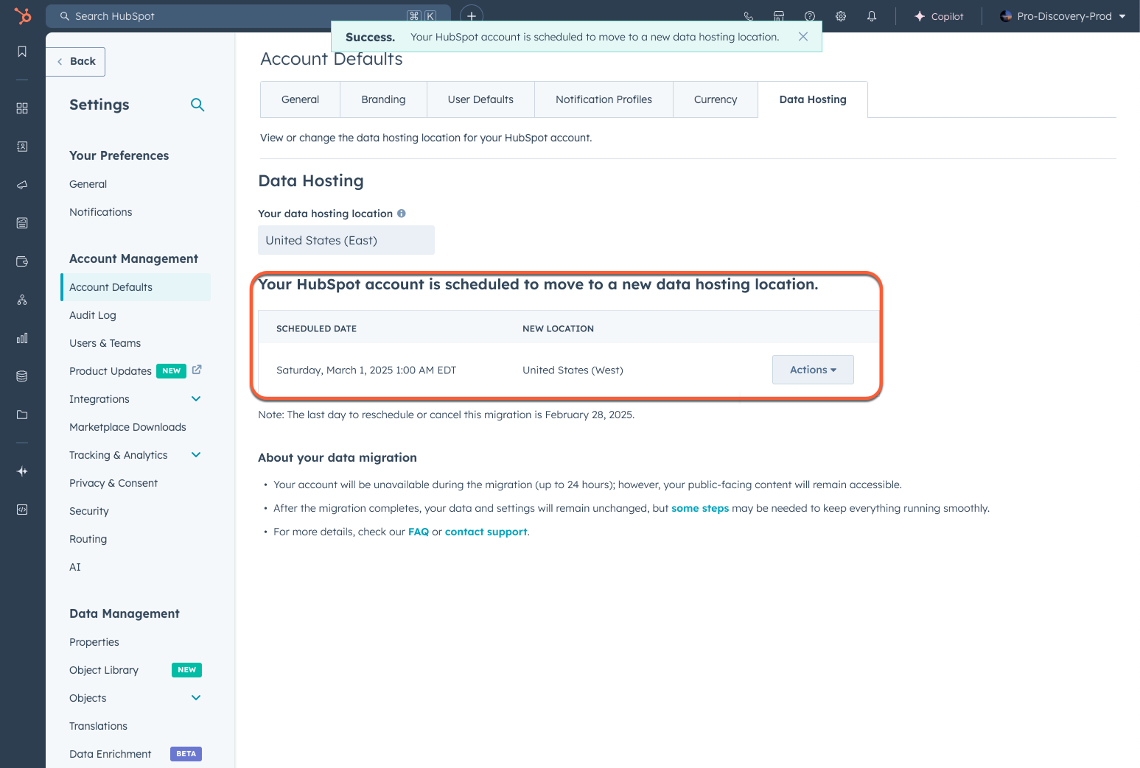Select Account Defaults in sidebar
This screenshot has height=768, width=1140.
[136, 287]
